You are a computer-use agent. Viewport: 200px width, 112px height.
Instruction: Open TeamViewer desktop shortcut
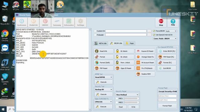tap(5, 49)
